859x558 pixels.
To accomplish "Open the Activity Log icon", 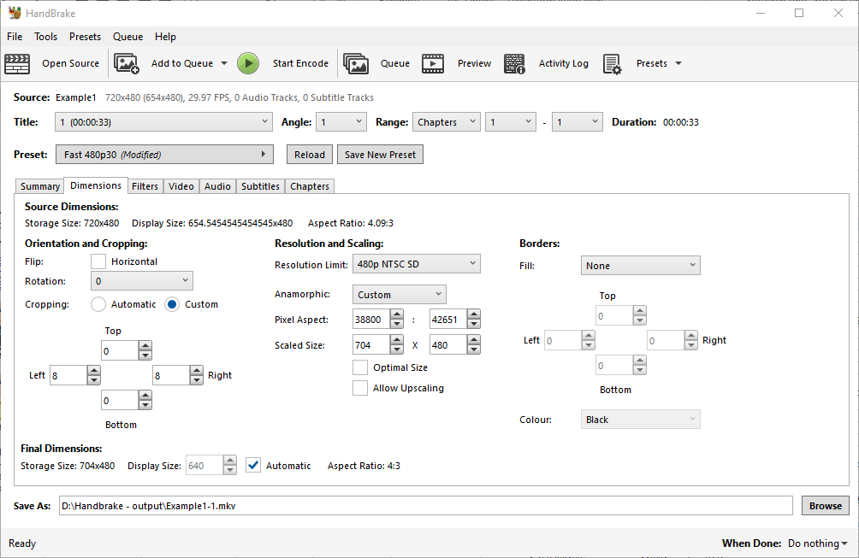I will (x=514, y=63).
